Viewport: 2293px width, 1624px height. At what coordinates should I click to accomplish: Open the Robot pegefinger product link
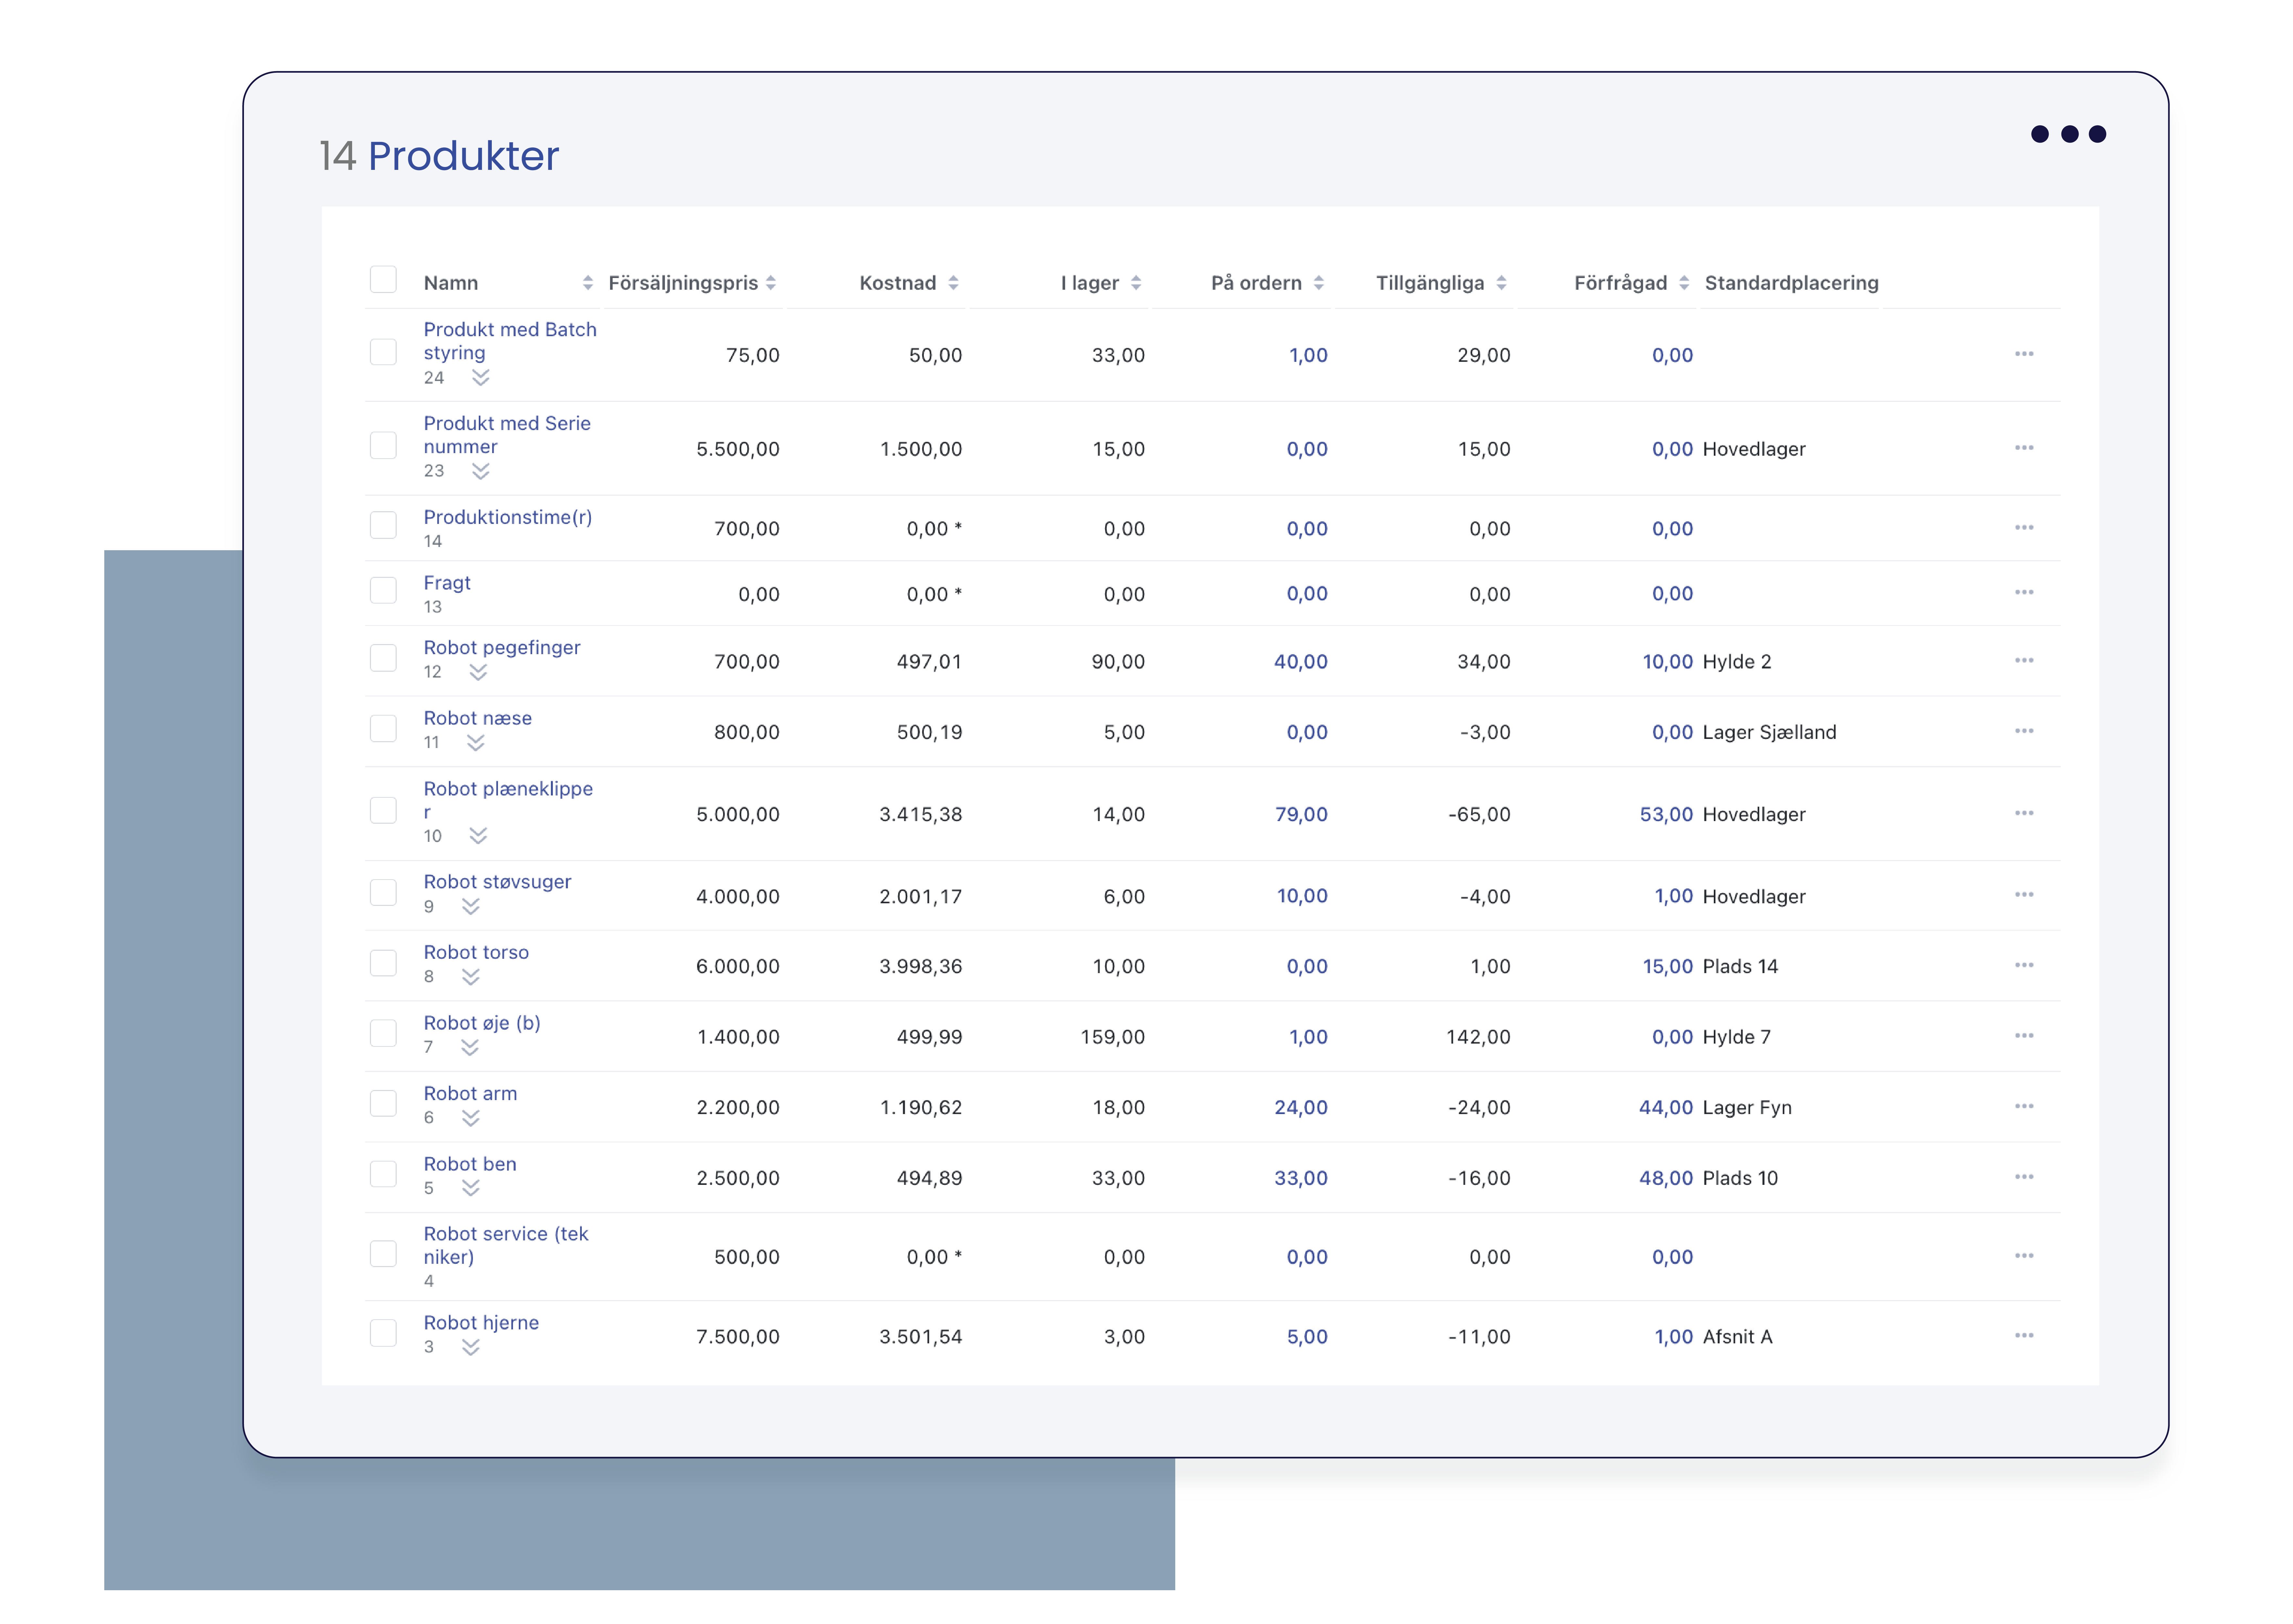click(502, 648)
